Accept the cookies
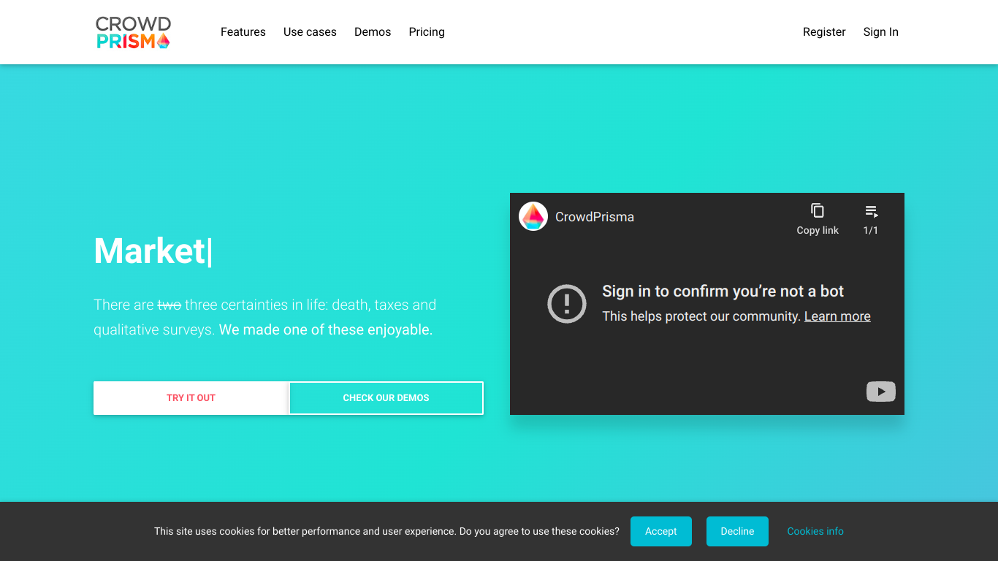The image size is (998, 561). [x=661, y=531]
